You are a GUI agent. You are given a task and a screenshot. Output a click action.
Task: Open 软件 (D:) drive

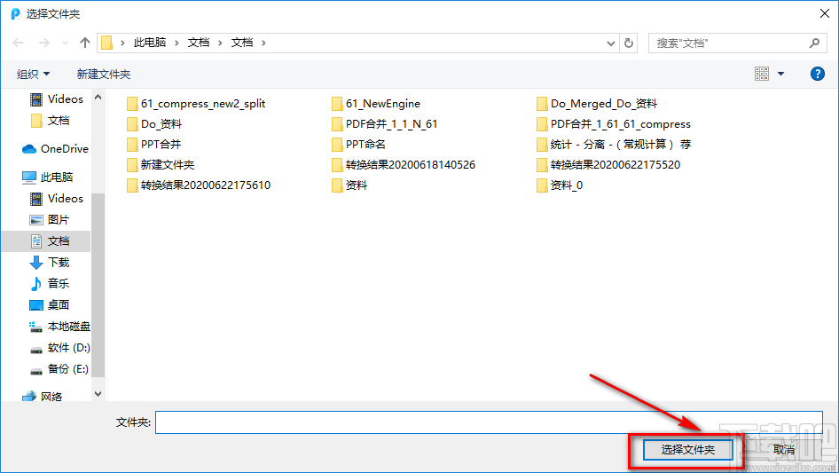(x=59, y=348)
